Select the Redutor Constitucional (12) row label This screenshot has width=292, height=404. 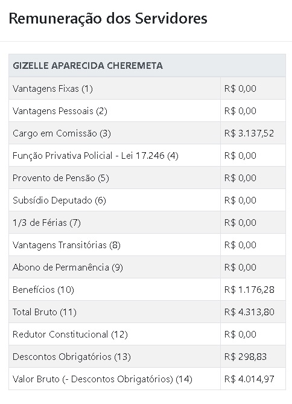(x=70, y=335)
